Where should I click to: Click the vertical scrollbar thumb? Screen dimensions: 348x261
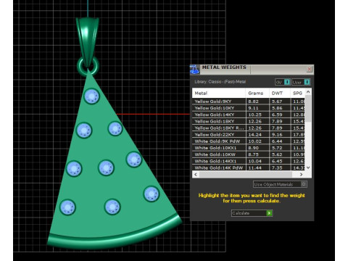(308, 108)
